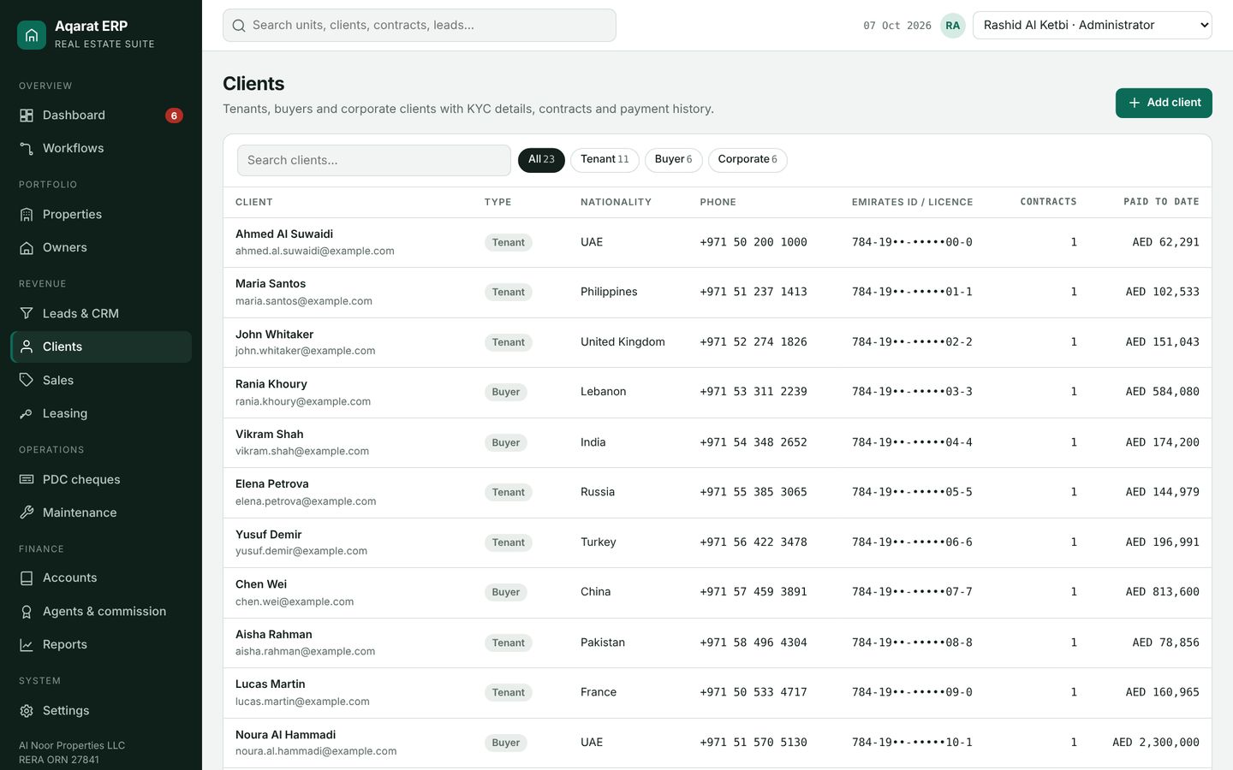Click Aisha Rahman's Pakistan nationality cell
The width and height of the screenshot is (1233, 770).
(x=603, y=643)
